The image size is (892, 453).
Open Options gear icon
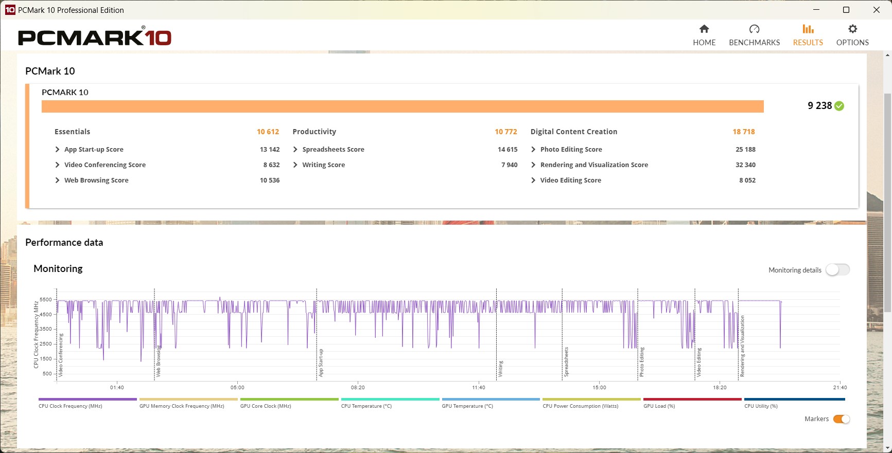pyautogui.click(x=852, y=29)
